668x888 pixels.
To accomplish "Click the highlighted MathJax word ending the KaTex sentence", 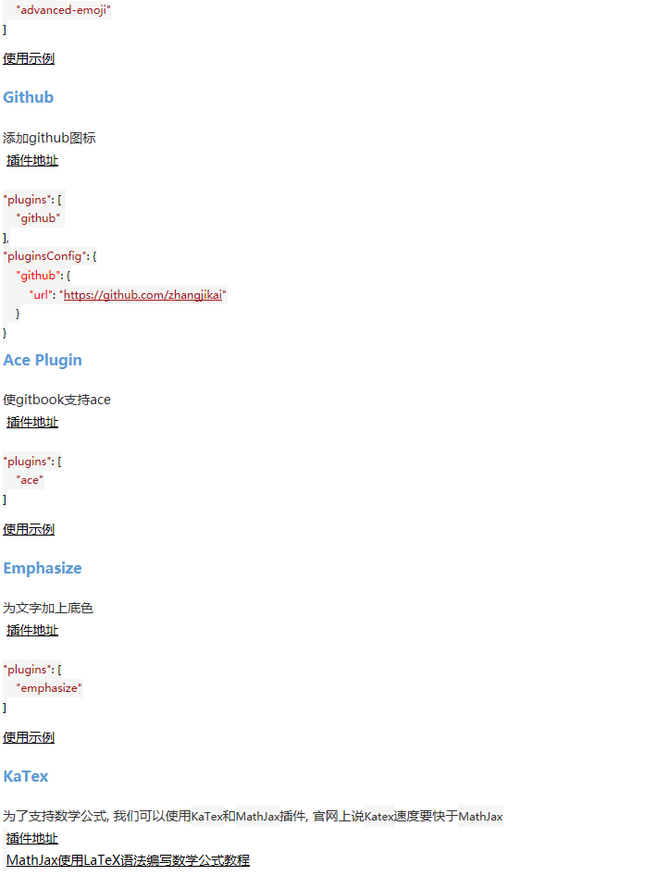I will [480, 816].
